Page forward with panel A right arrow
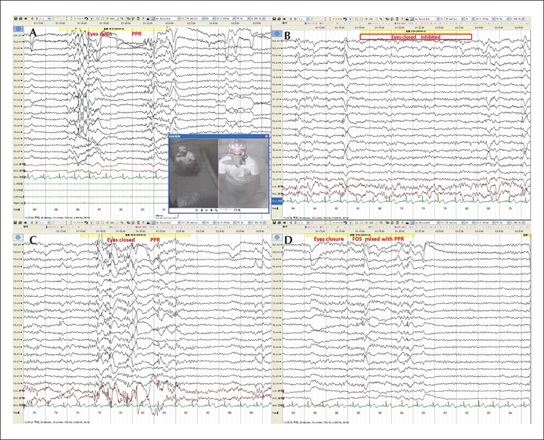Viewport: 544px width, 440px height. click(x=37, y=19)
